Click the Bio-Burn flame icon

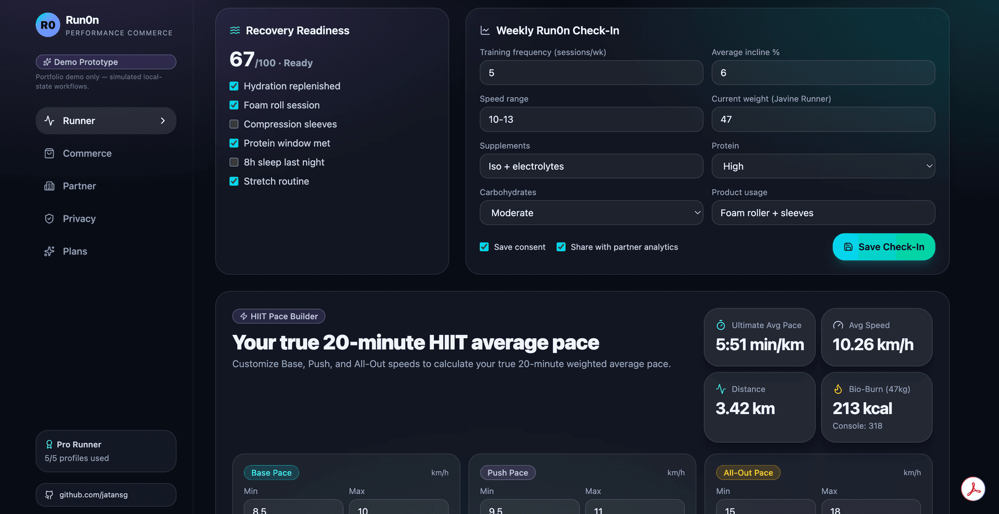[x=838, y=389]
